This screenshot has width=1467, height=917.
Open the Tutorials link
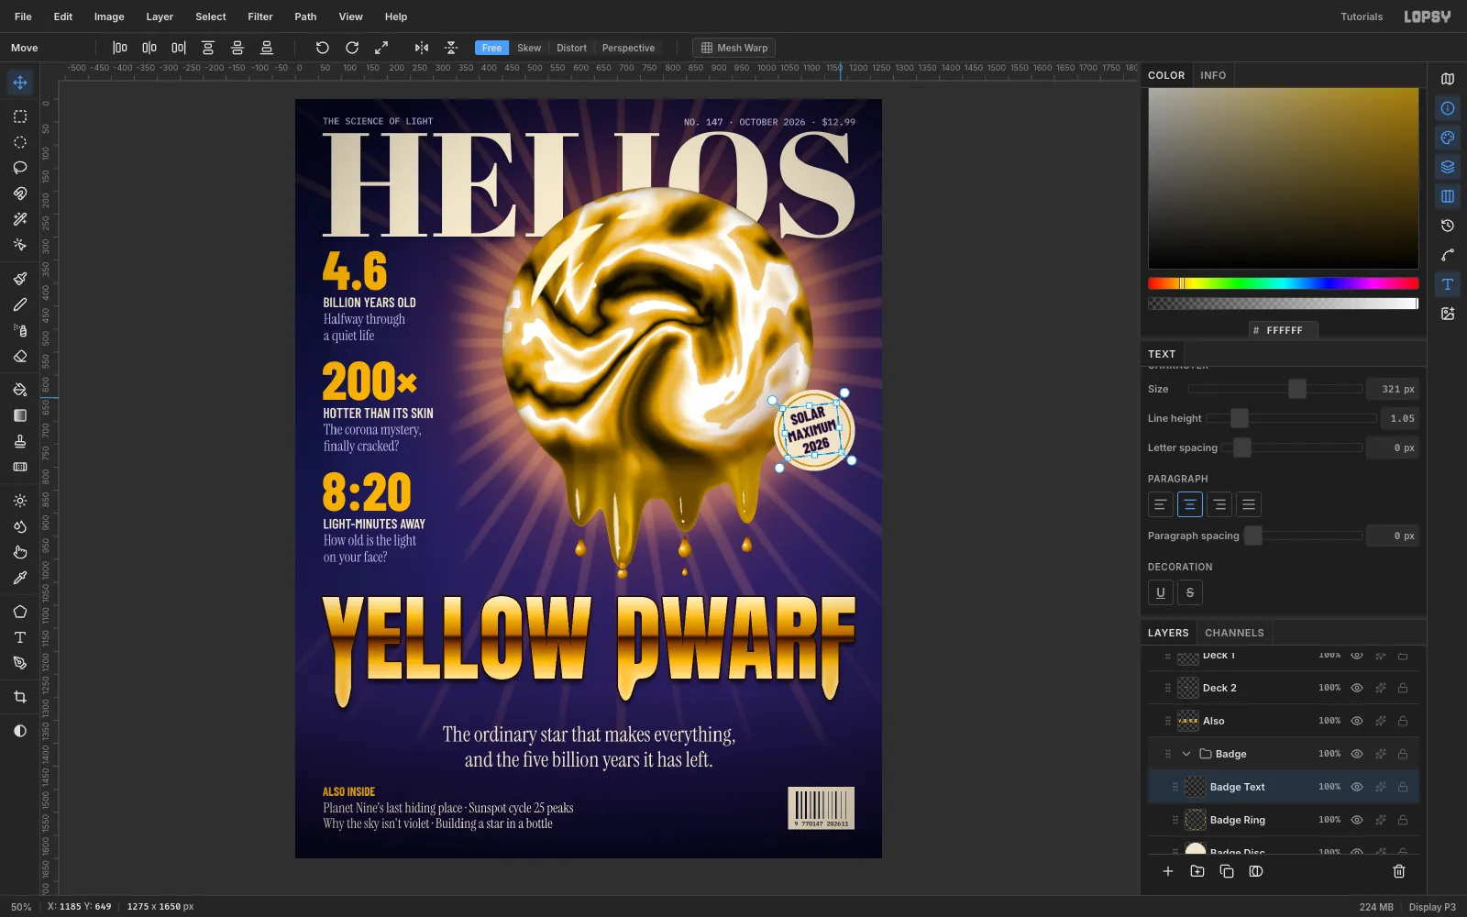point(1362,17)
